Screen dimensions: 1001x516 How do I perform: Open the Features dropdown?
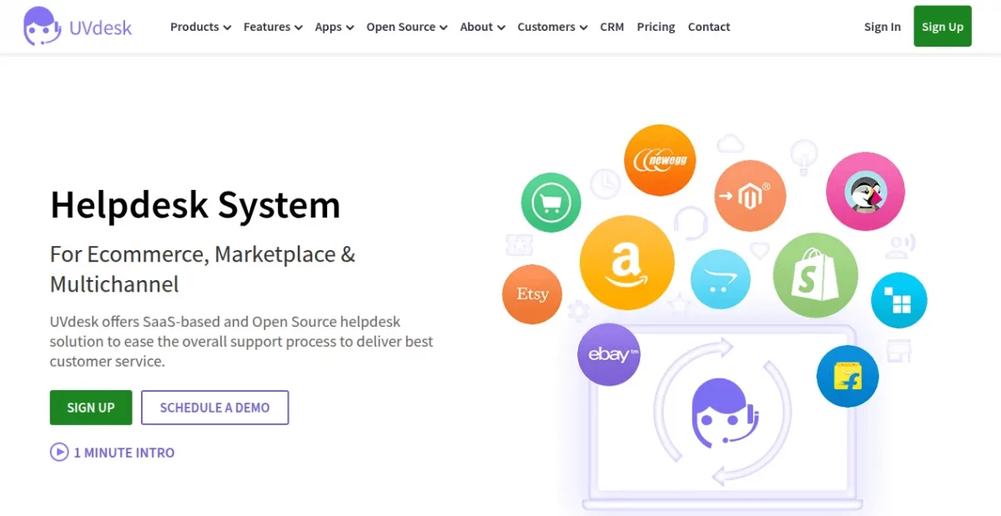(272, 27)
